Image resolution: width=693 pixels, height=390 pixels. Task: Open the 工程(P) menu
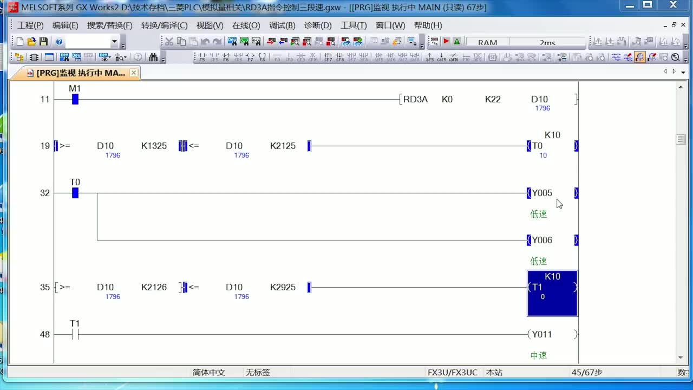30,25
